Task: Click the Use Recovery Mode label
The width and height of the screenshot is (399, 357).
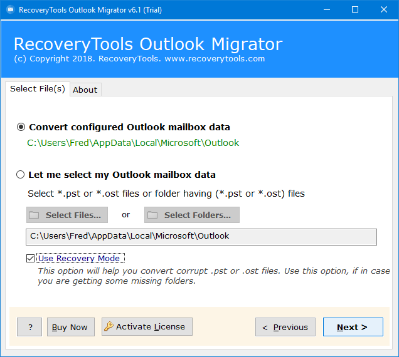Action: (x=80, y=258)
